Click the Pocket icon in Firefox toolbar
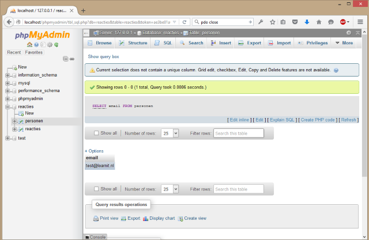This screenshot has height=240, width=369. tap(295, 22)
